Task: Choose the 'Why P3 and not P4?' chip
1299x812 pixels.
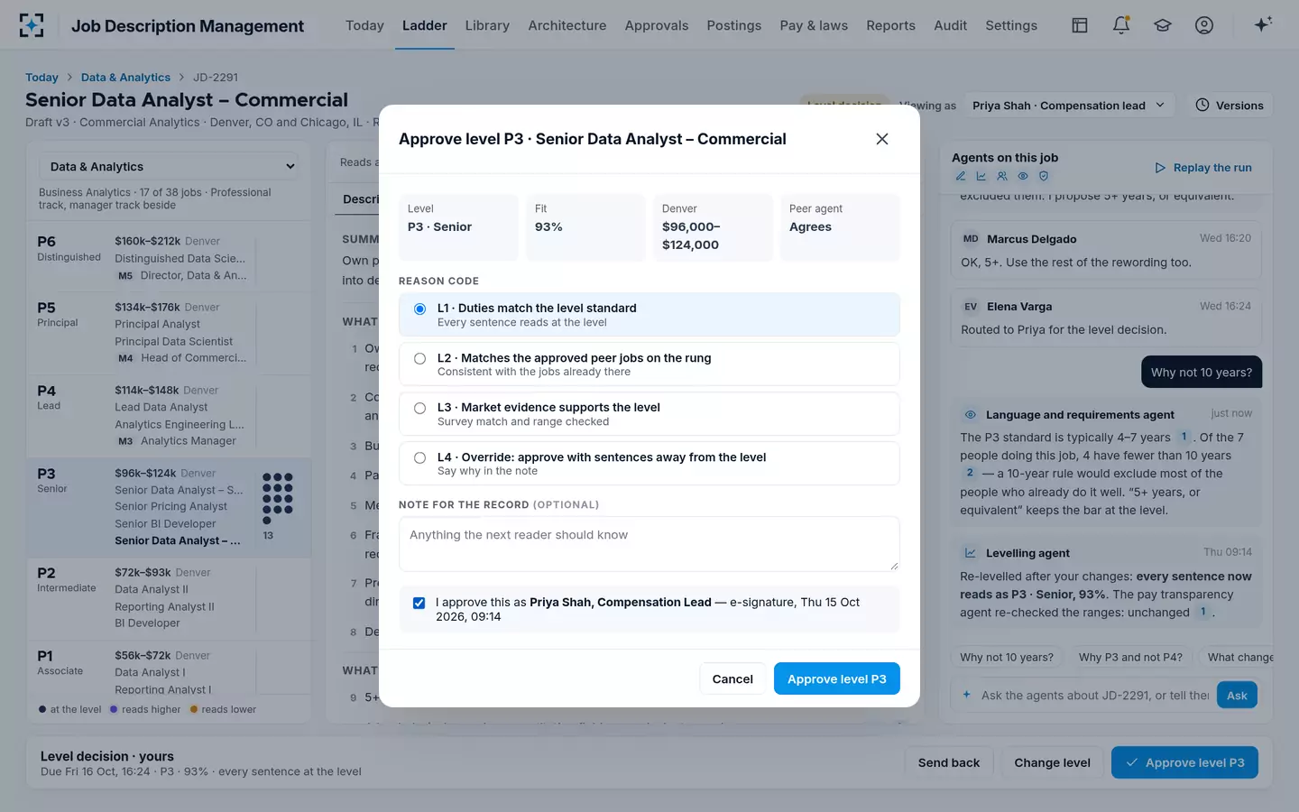Action: pos(1130,657)
